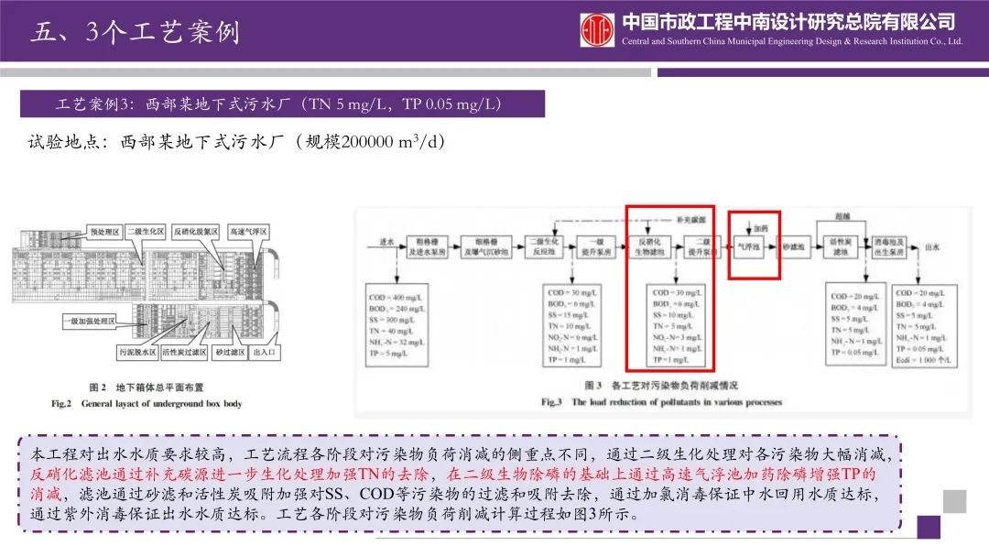Click the 五、3个工艺案例 slide title
The height and width of the screenshot is (557, 989).
(136, 32)
